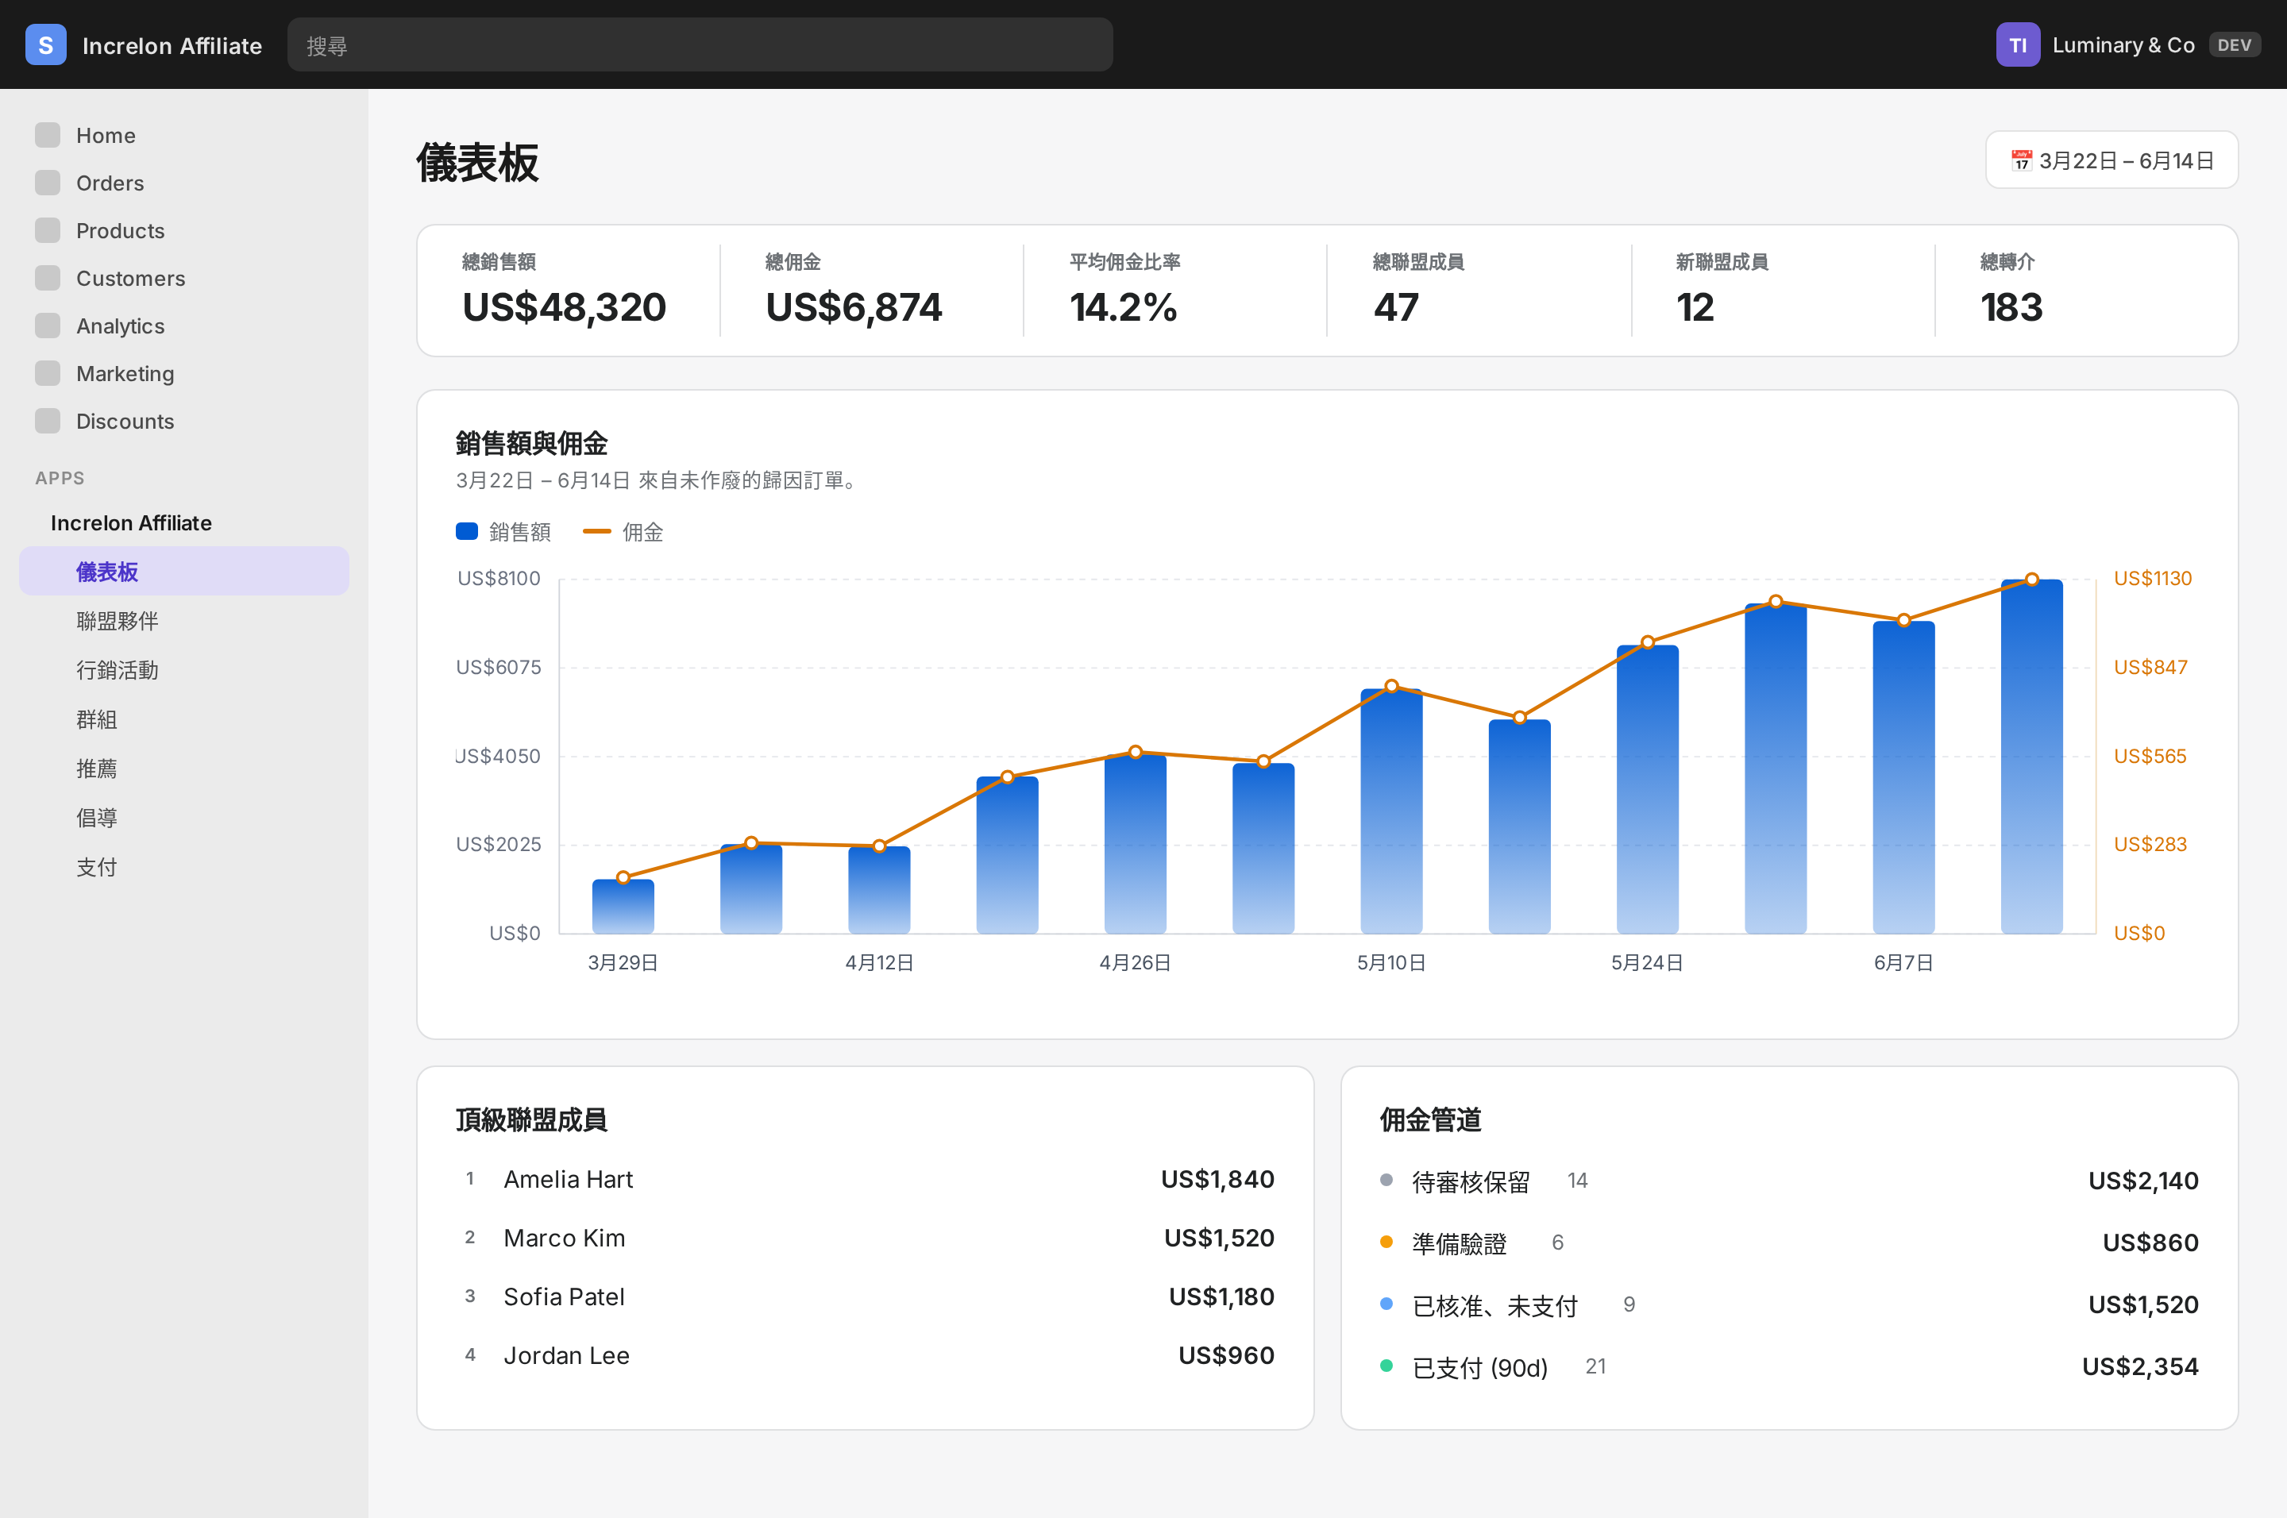The height and width of the screenshot is (1518, 2287).
Task: Open the 支付 nav item
Action: (x=184, y=868)
